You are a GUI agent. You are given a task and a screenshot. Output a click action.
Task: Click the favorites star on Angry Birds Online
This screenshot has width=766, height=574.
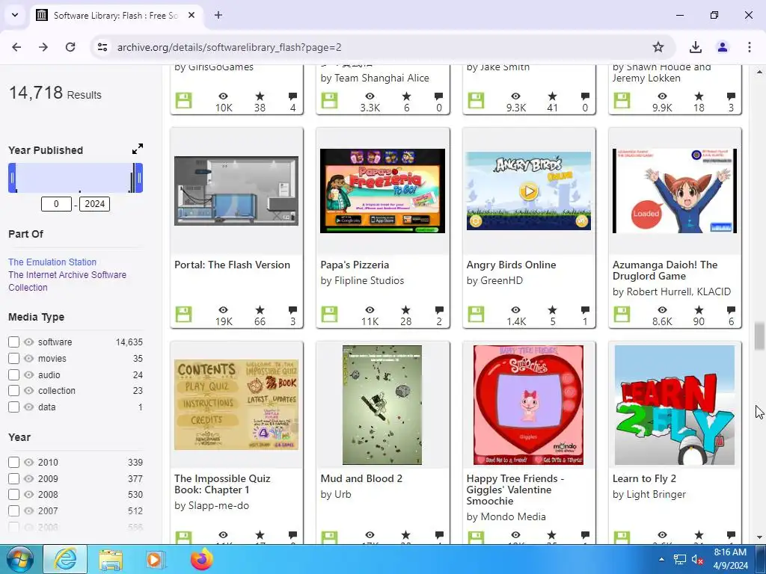pos(552,310)
